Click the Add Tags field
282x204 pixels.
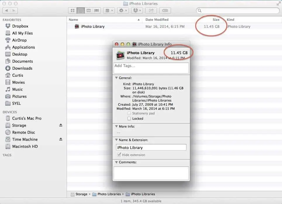[151, 68]
